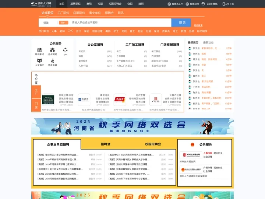The width and height of the screenshot is (265, 199).
Task: Open 【教师】登封市2024年公开招聘教师公告
Action: point(58,155)
